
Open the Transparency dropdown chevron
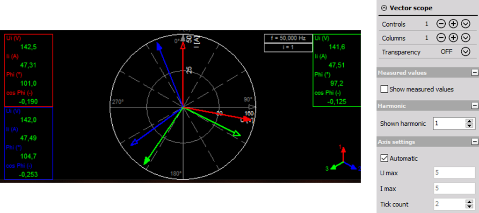pyautogui.click(x=465, y=52)
